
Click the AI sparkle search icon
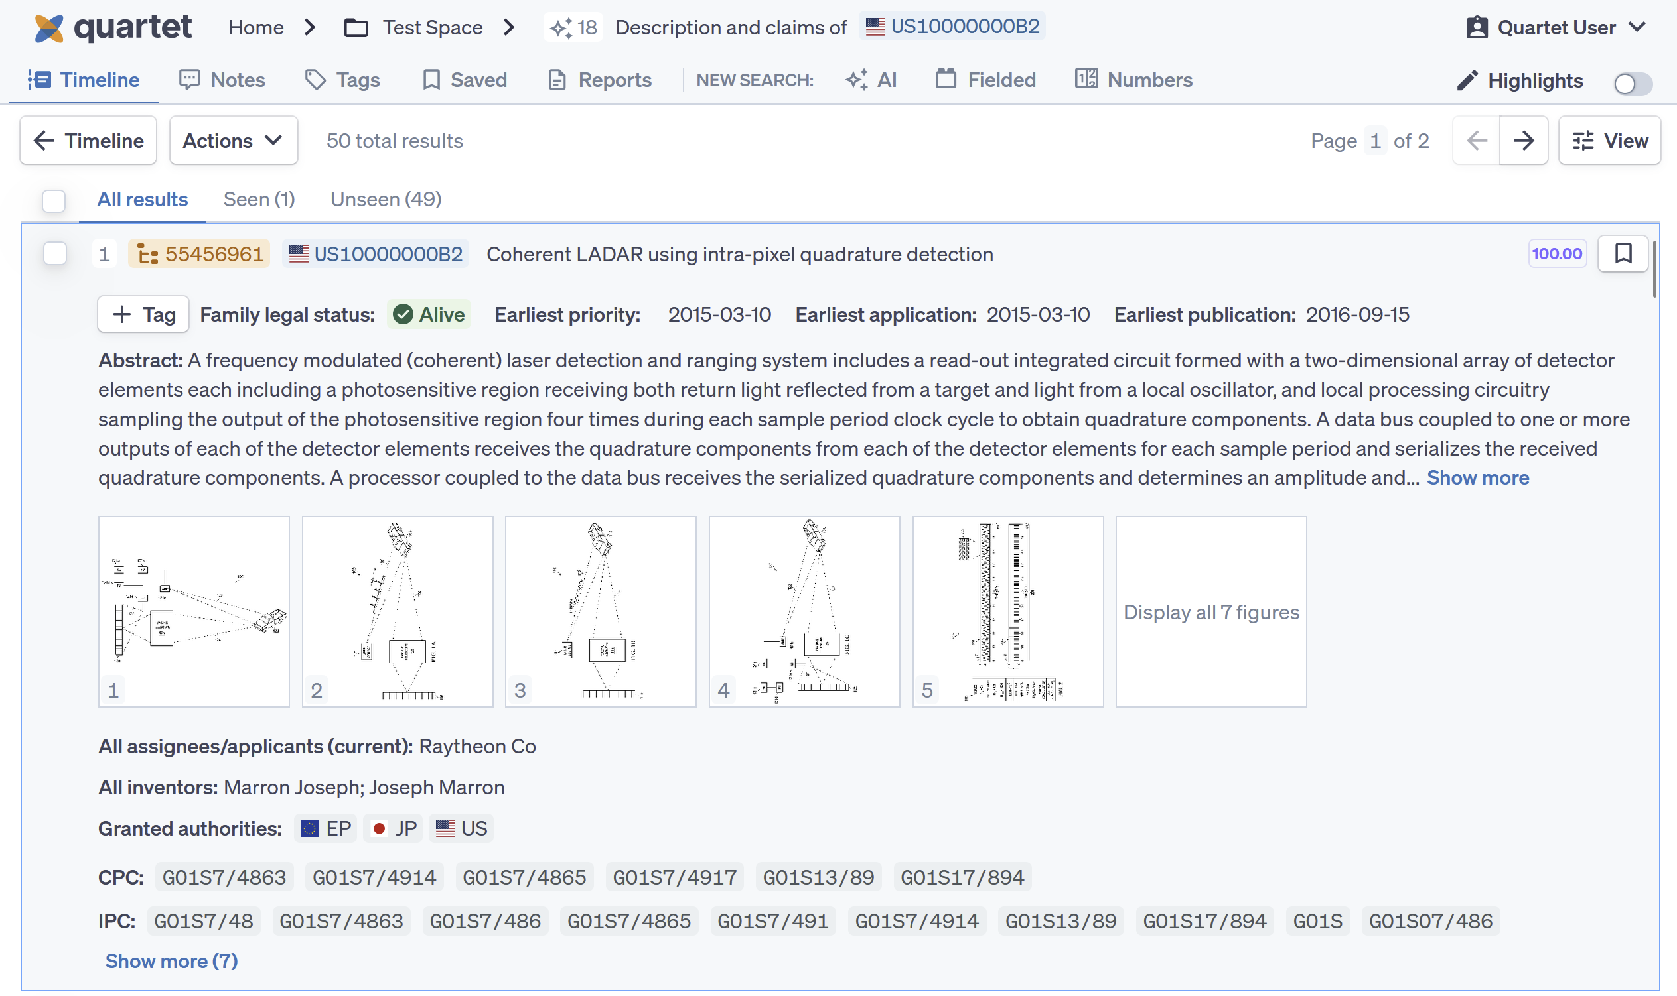[x=856, y=80]
